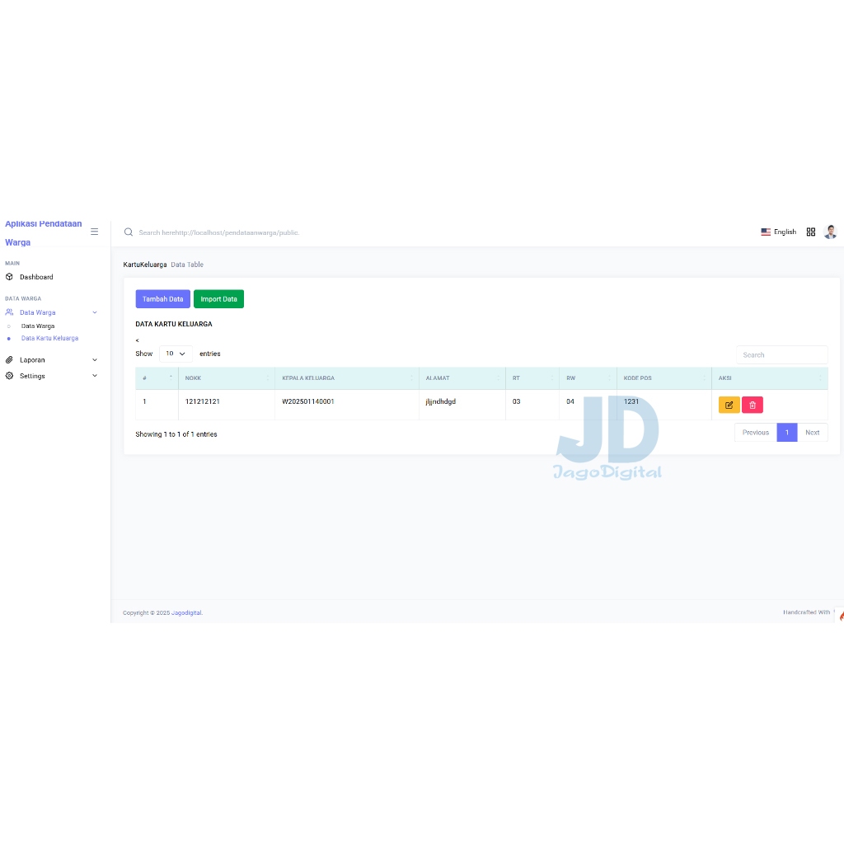
Task: Sort table by Kode Pos column
Action: 663,377
